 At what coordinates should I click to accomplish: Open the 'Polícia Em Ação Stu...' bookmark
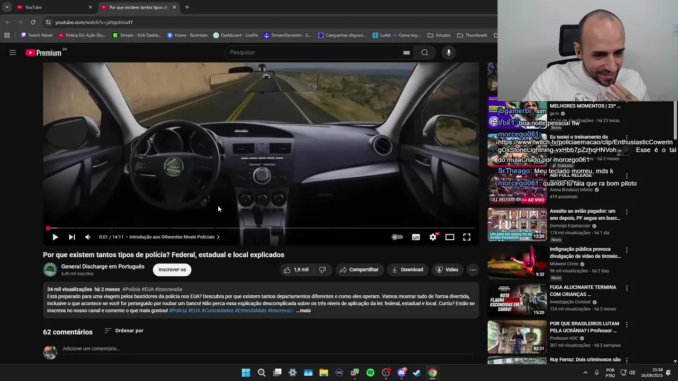click(82, 35)
